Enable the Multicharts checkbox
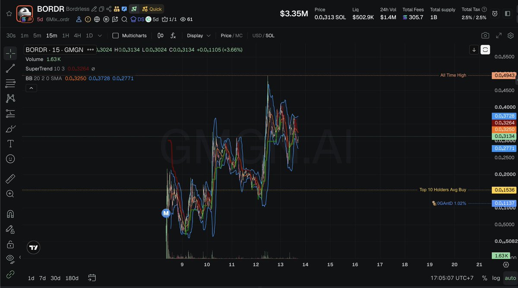Screen dimensions: 518x288 [x=115, y=35]
